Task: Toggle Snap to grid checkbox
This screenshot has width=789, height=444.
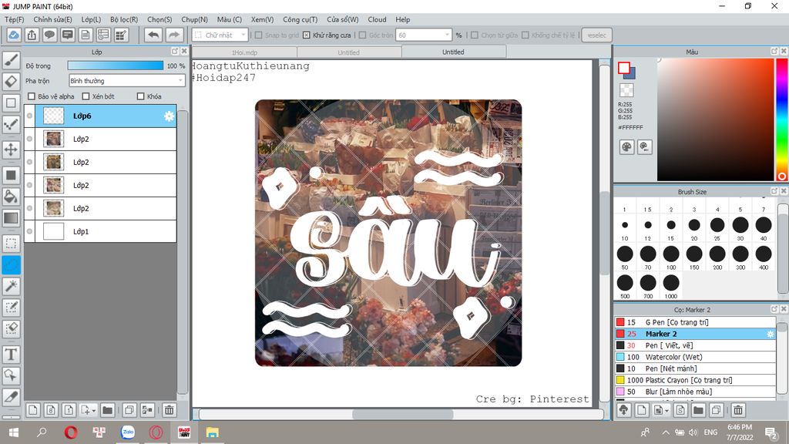Action: click(x=259, y=35)
